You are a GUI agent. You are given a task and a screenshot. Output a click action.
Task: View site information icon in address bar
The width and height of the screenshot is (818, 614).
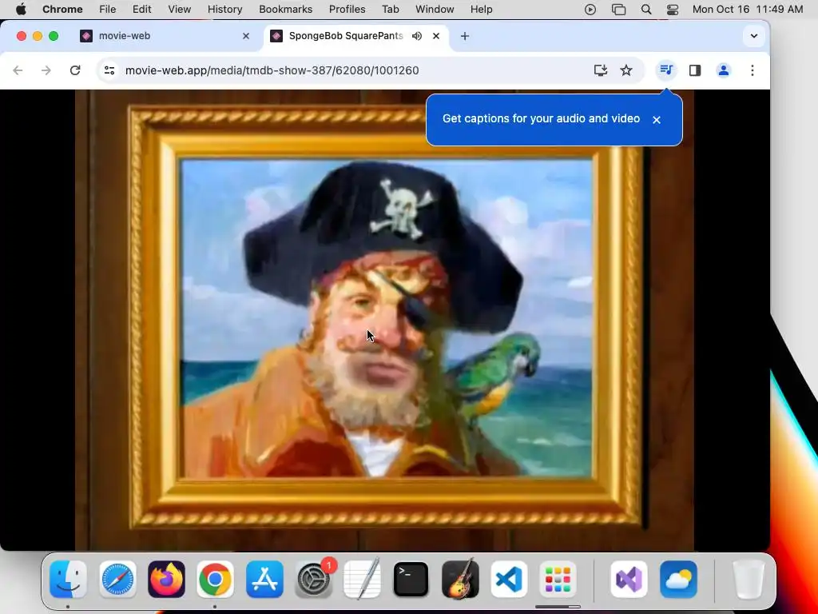pyautogui.click(x=109, y=70)
